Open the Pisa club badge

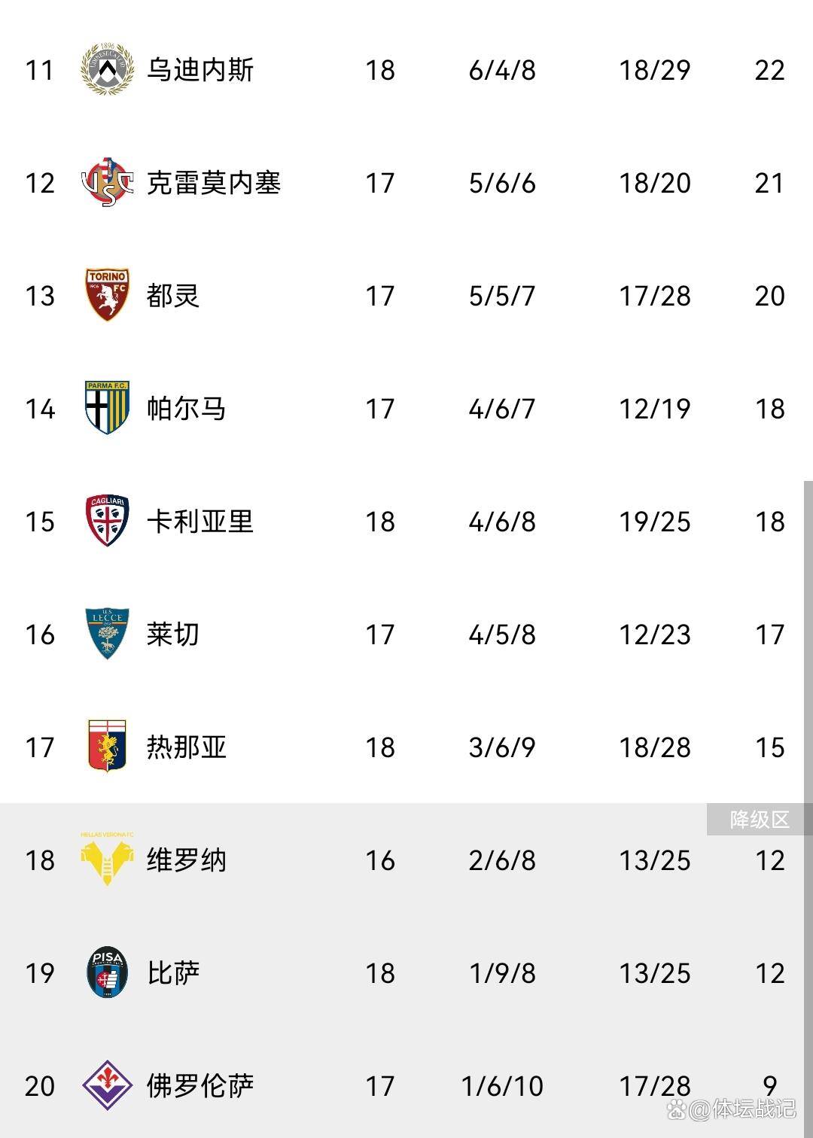(107, 972)
